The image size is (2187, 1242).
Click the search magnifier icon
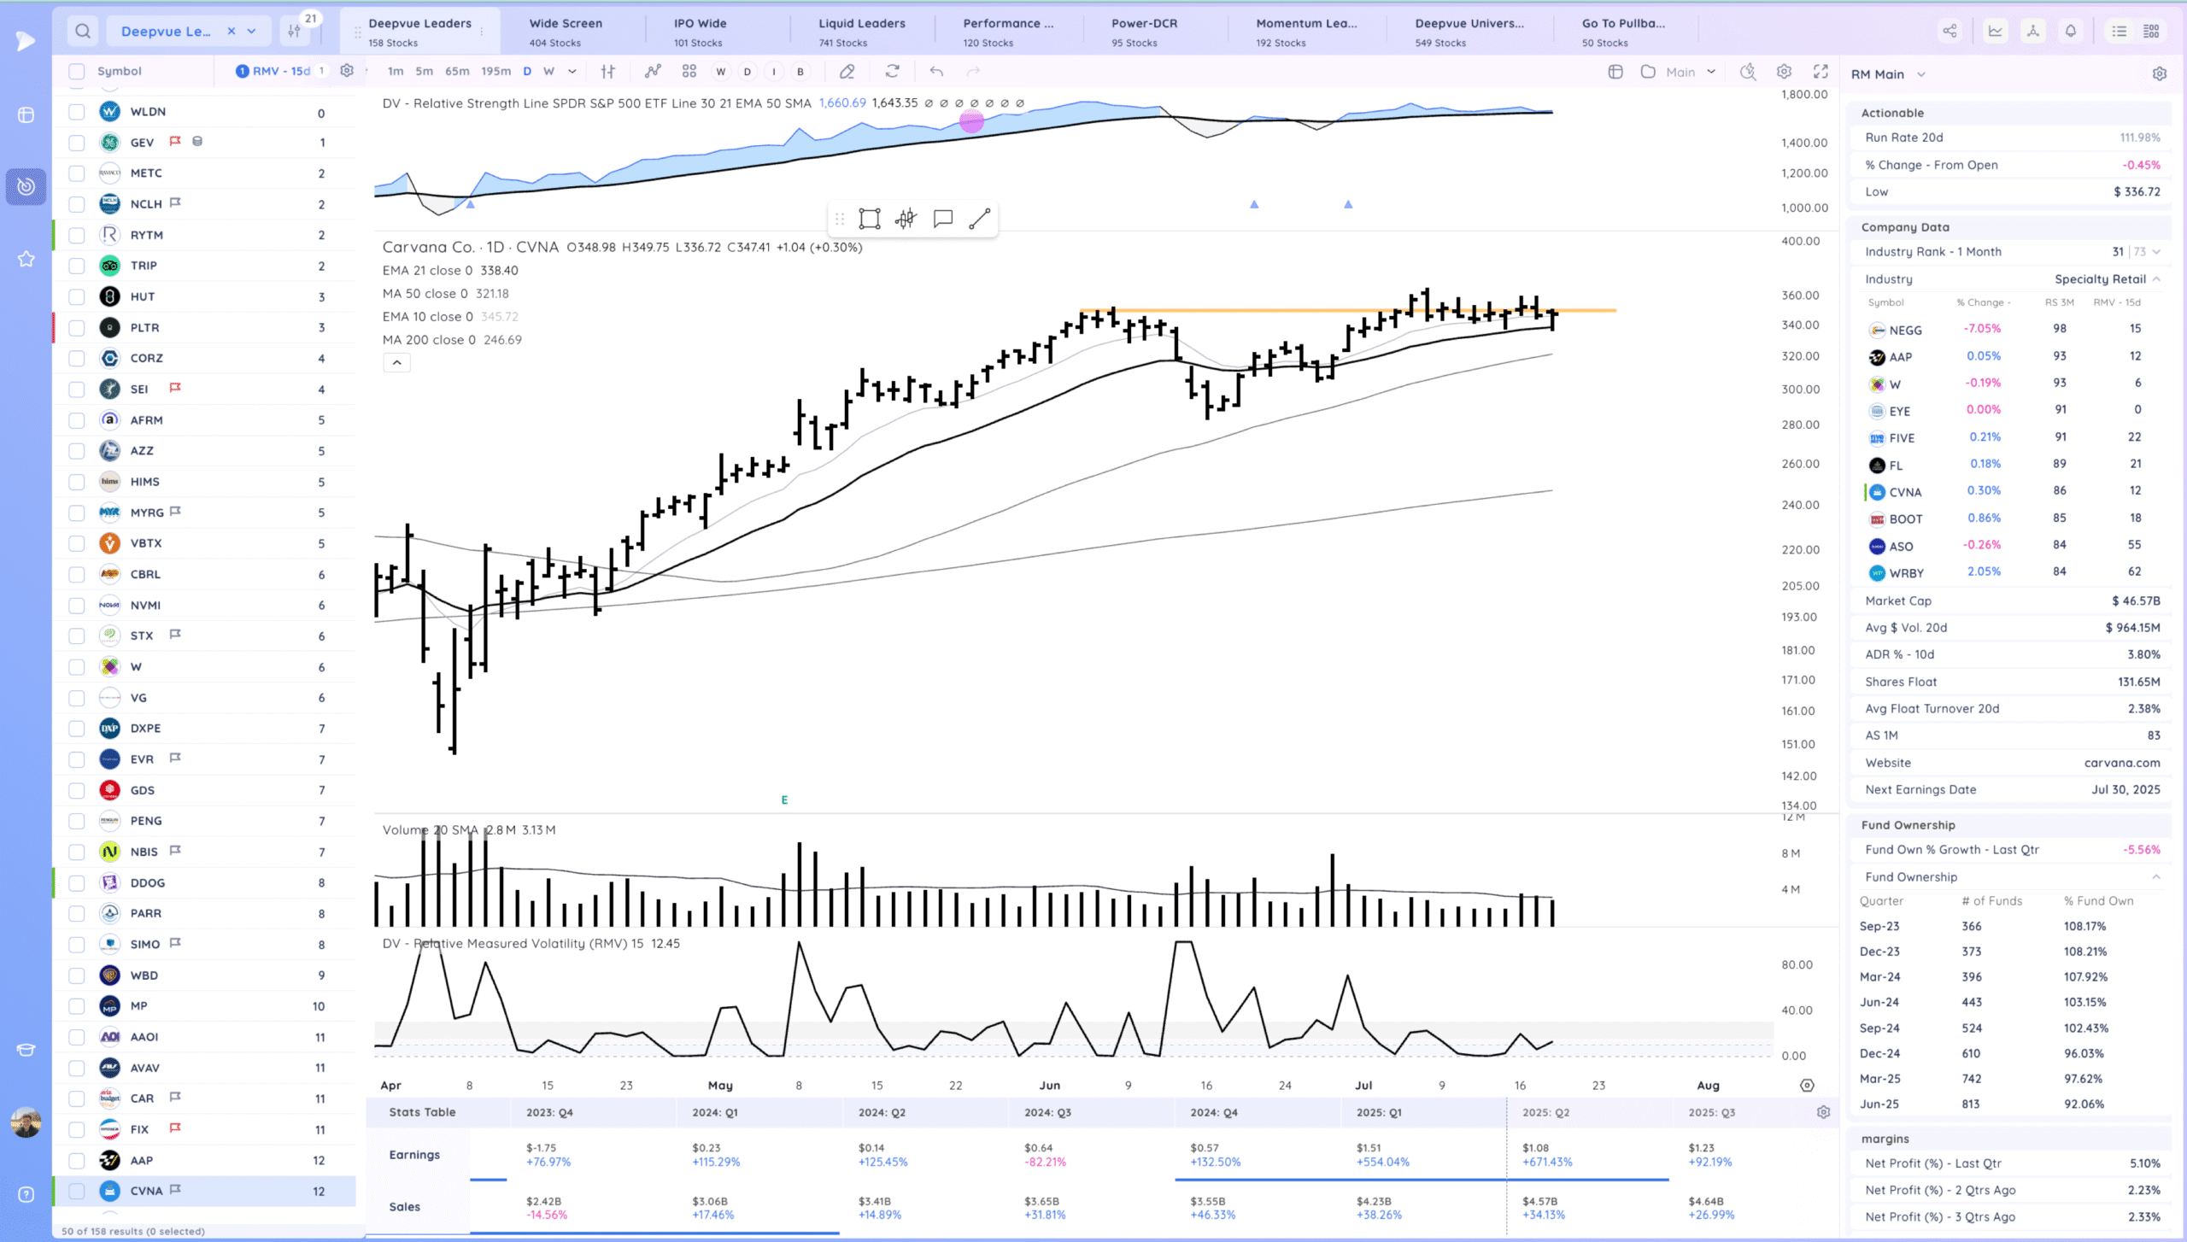tap(83, 32)
